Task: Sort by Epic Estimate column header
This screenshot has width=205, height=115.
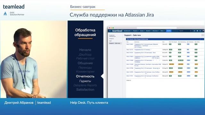Action: coord(190,42)
